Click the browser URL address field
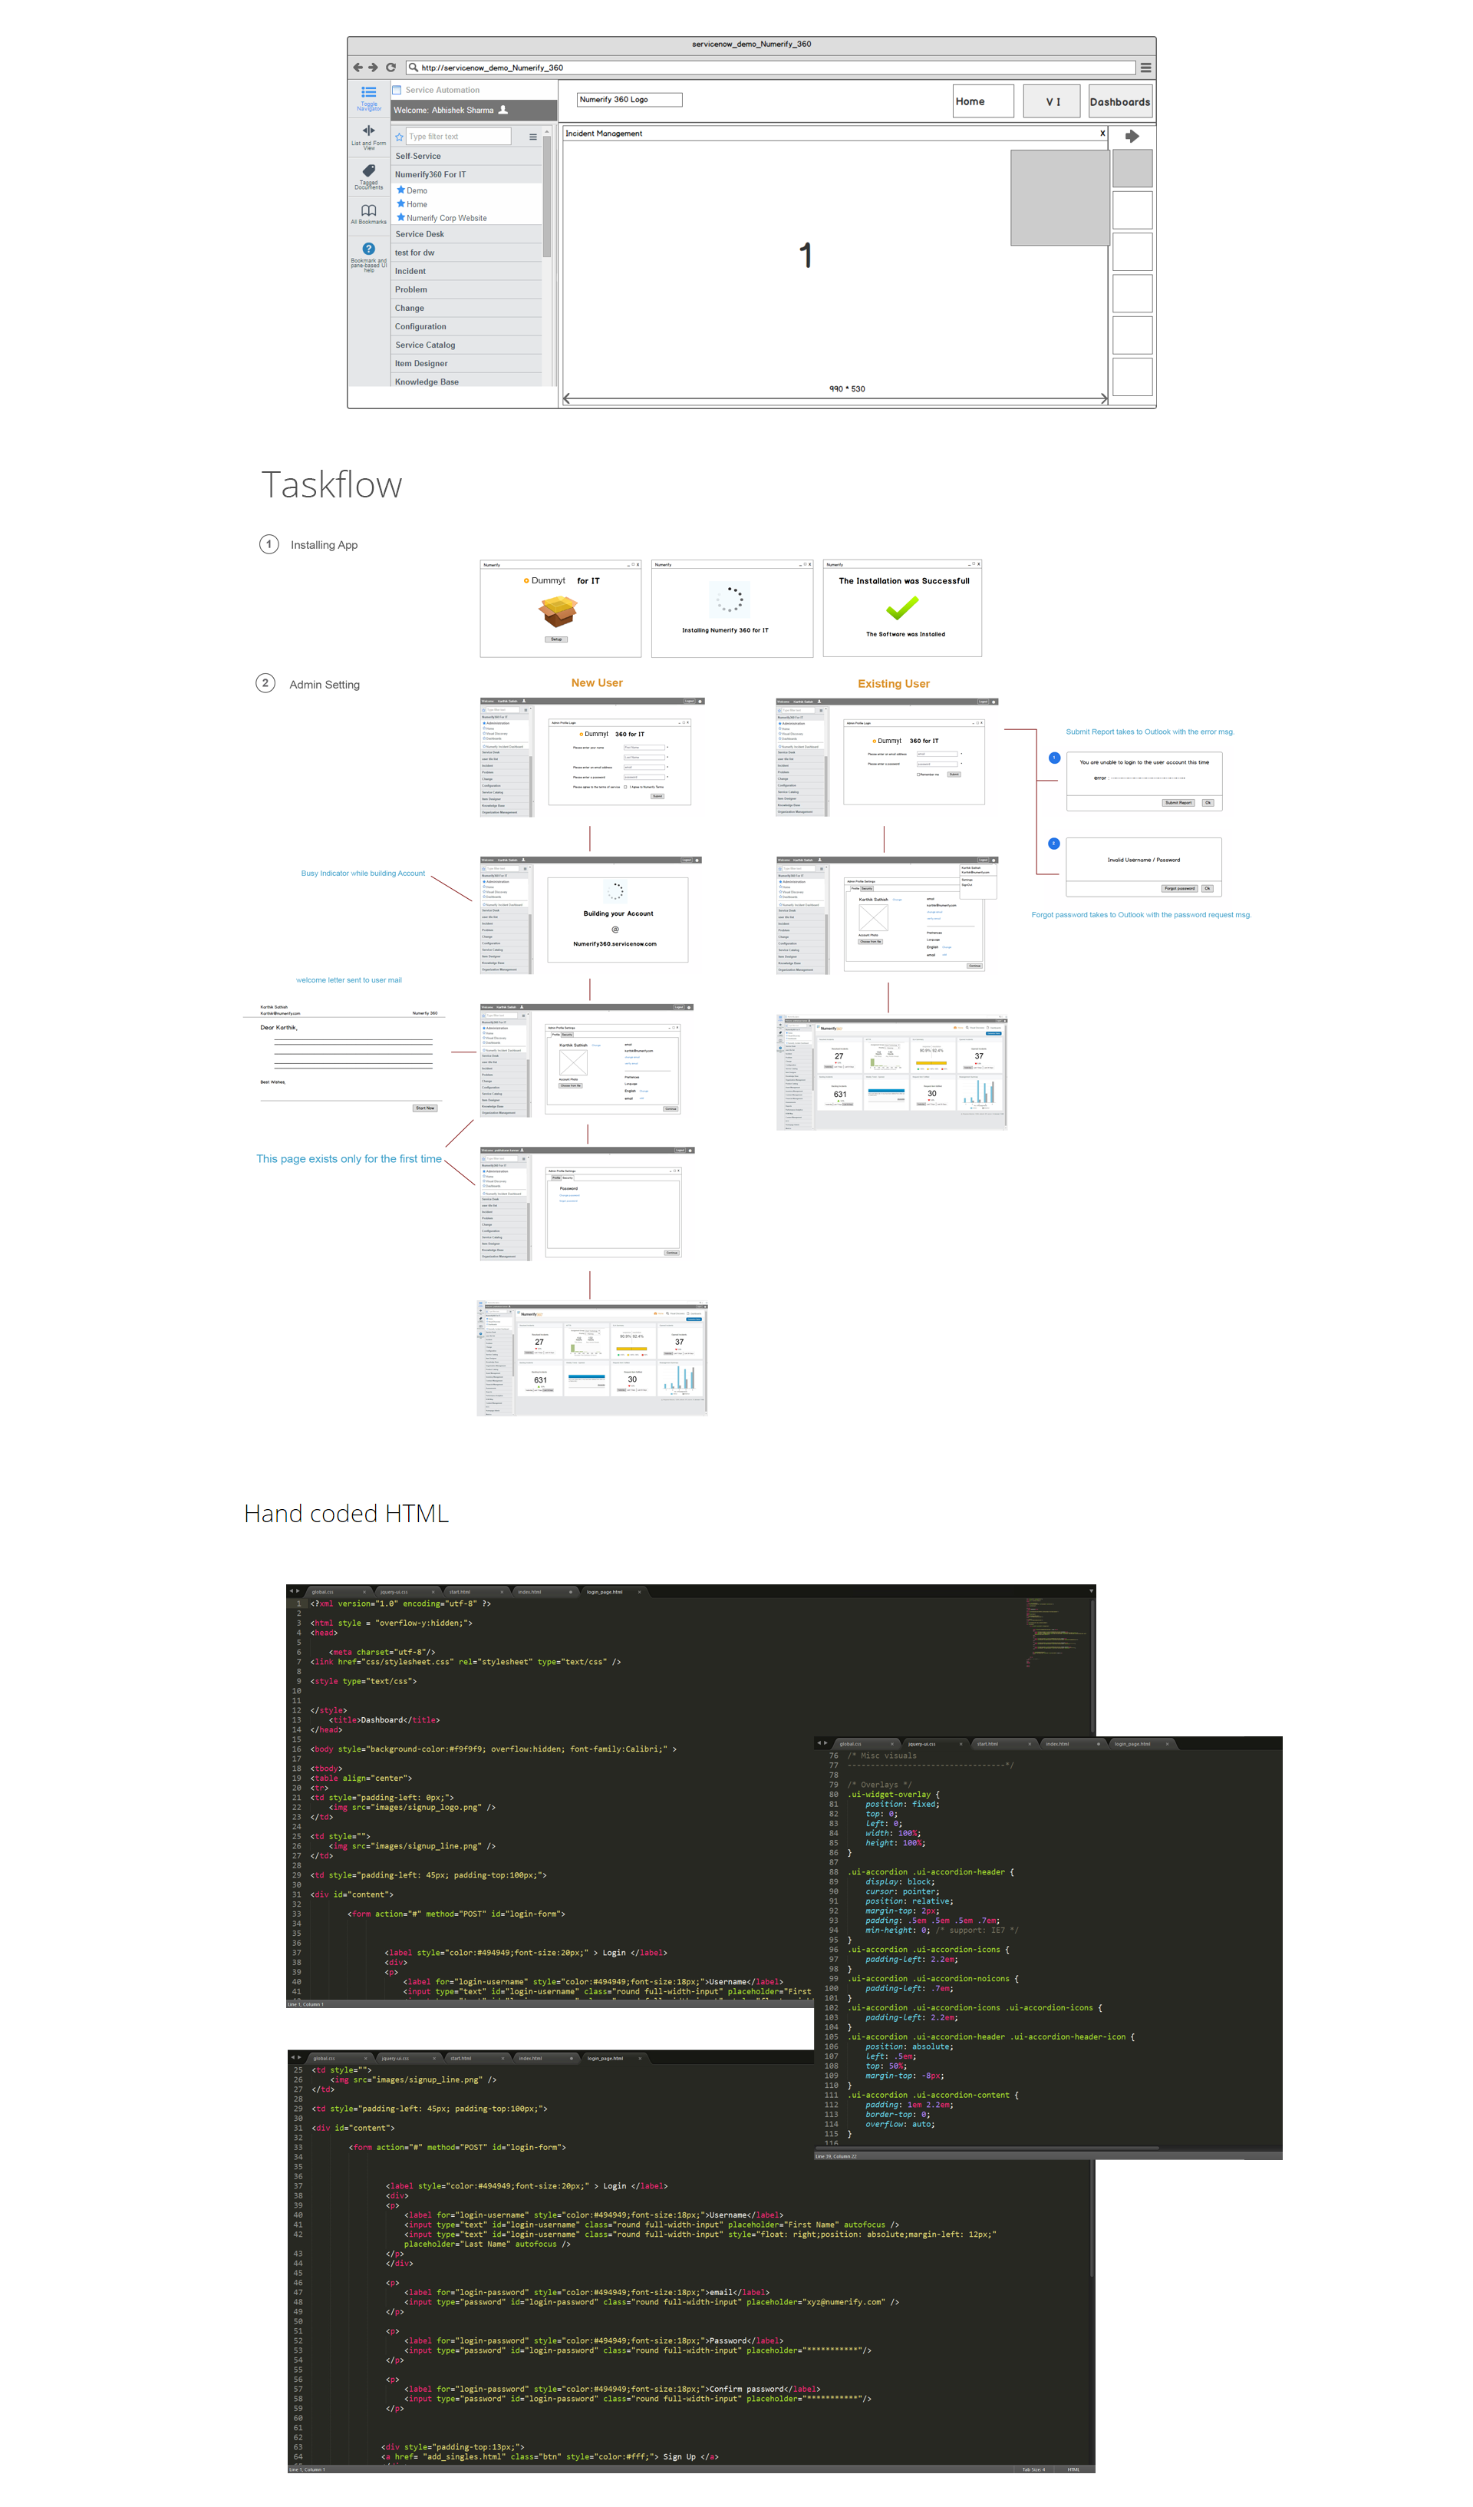The image size is (1473, 2507). pyautogui.click(x=776, y=68)
